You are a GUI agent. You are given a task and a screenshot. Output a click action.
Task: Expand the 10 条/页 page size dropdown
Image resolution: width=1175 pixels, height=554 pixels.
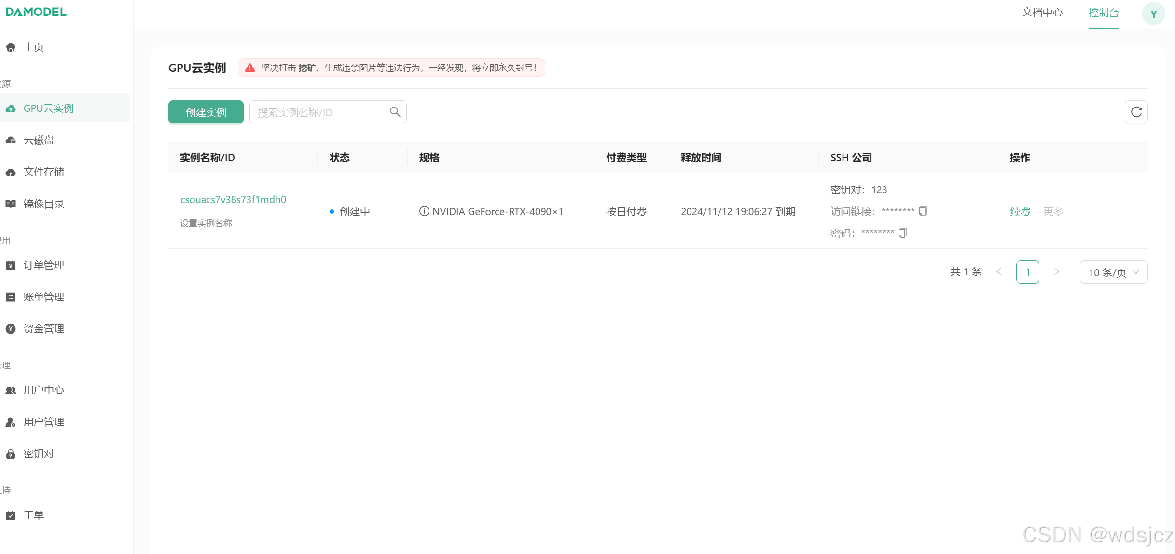click(x=1113, y=272)
